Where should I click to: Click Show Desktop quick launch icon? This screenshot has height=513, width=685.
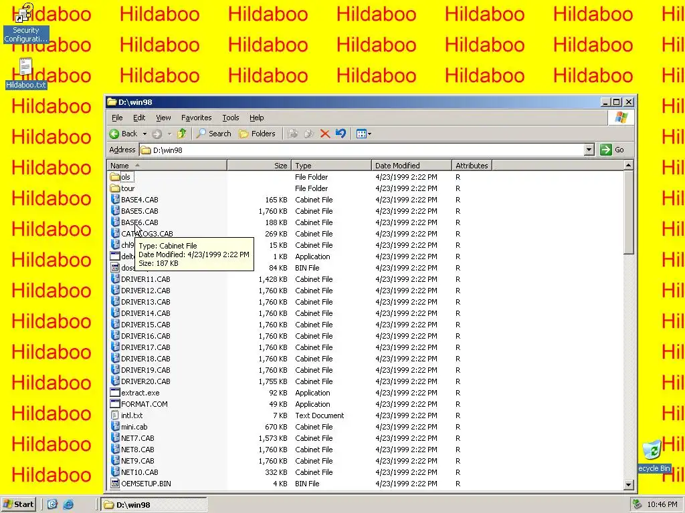point(52,504)
